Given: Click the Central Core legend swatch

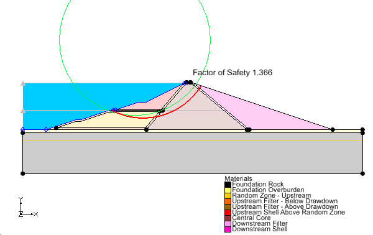Looking at the screenshot, I should pos(228,218).
